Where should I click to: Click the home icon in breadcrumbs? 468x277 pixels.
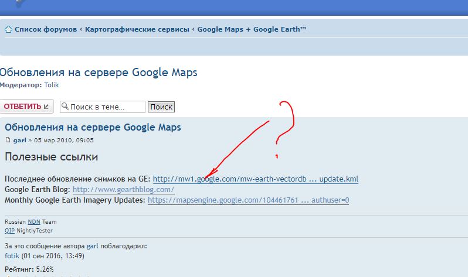(9, 29)
